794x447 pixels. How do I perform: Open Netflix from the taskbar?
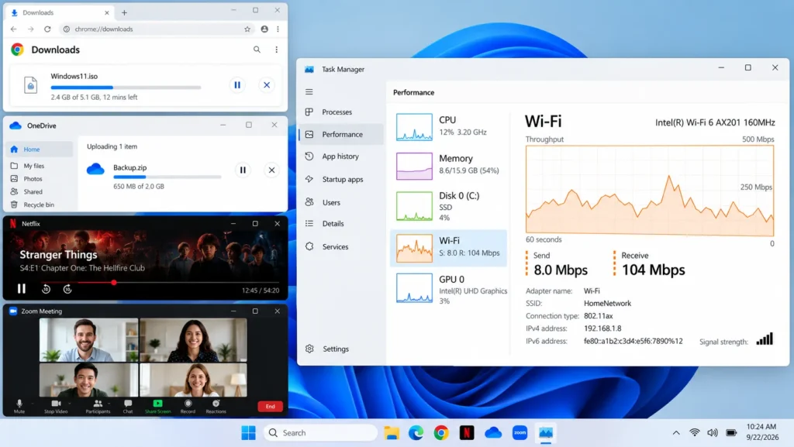point(467,433)
